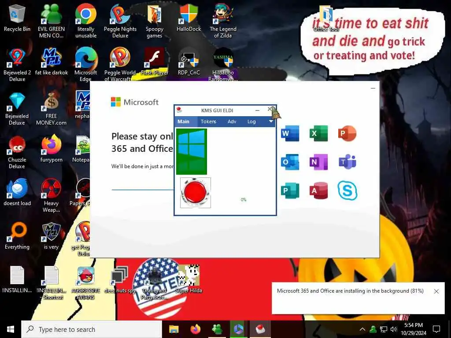Click the Windows Start button

[11, 329]
